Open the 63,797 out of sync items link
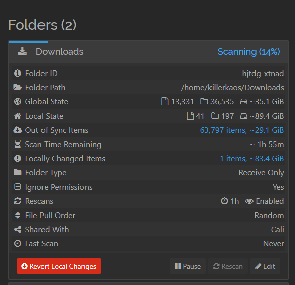 pyautogui.click(x=242, y=130)
